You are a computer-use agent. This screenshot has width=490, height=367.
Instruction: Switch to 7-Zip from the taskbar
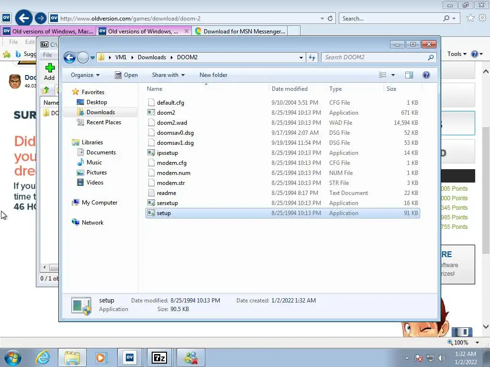[159, 357]
